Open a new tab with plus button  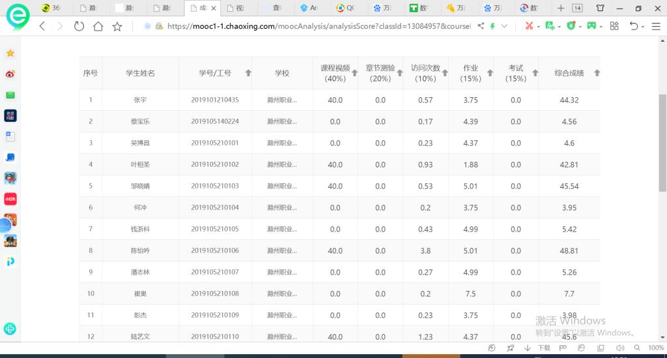click(x=561, y=8)
